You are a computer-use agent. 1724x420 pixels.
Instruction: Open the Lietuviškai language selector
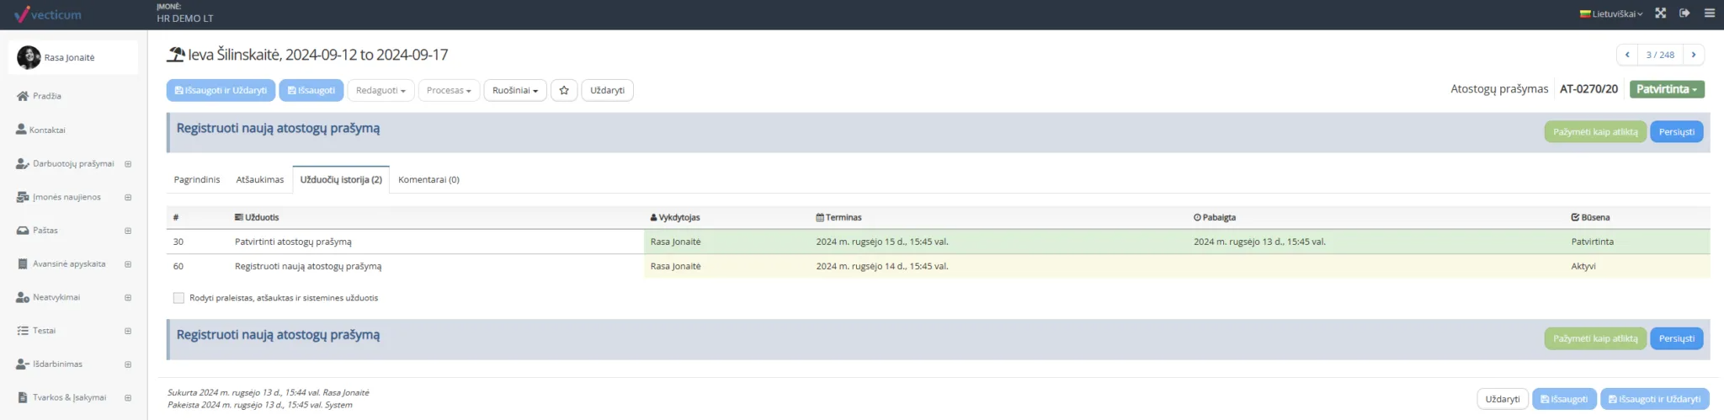(1611, 13)
